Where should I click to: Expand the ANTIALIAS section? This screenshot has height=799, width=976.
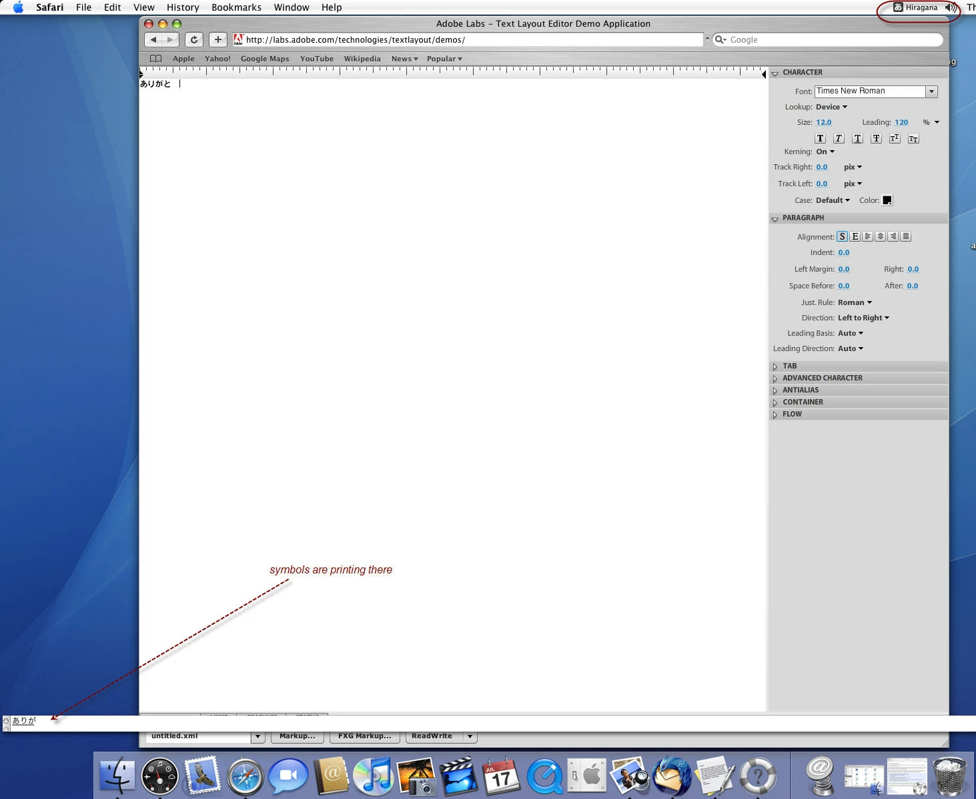pos(775,390)
